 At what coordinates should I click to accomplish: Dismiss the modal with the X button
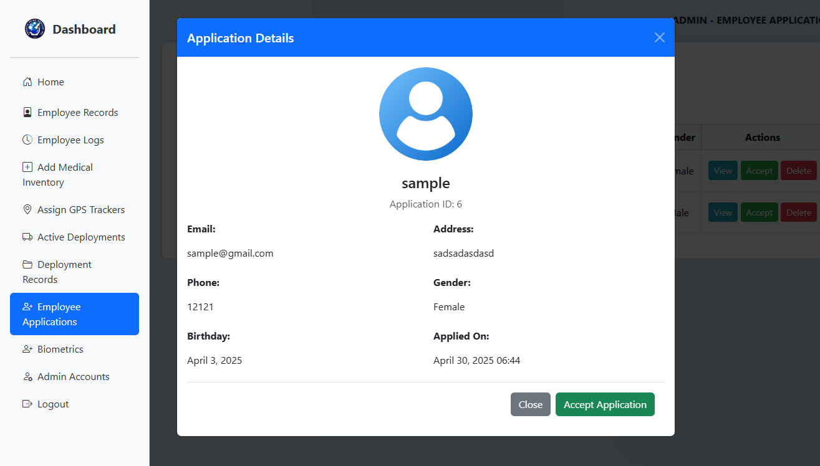pyautogui.click(x=659, y=37)
